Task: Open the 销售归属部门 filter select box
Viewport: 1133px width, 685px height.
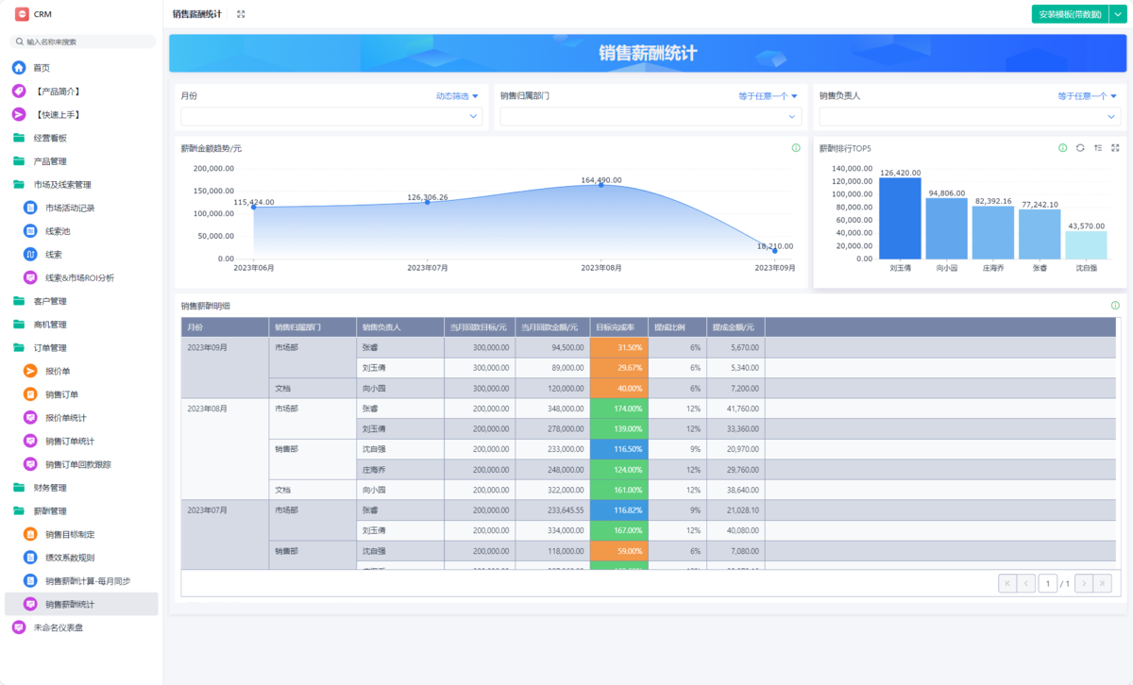Action: click(651, 116)
